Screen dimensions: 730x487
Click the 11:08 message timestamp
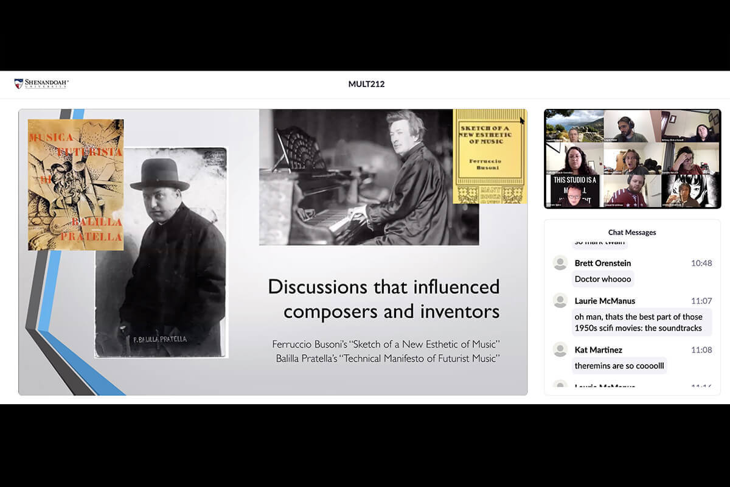pos(701,350)
